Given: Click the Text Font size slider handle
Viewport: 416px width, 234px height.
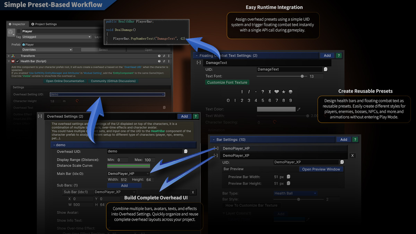Looking at the screenshot, I should [302, 76].
